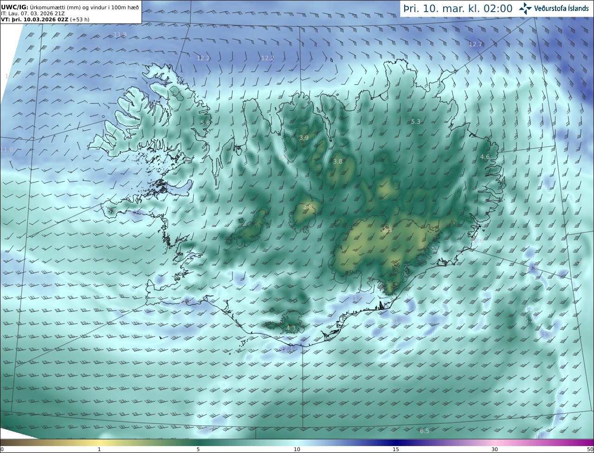The width and height of the screenshot is (594, 453).
Task: Click the UWC/IG Úrkomumætti title line
Action: [70, 7]
